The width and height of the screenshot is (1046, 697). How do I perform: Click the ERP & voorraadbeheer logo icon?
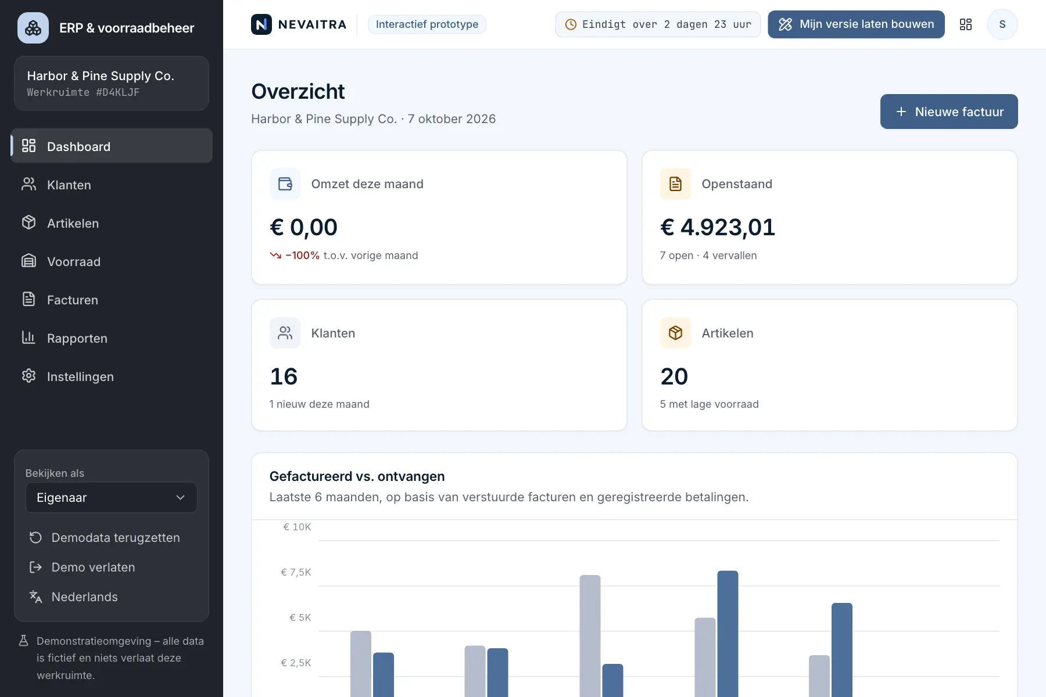click(x=33, y=28)
